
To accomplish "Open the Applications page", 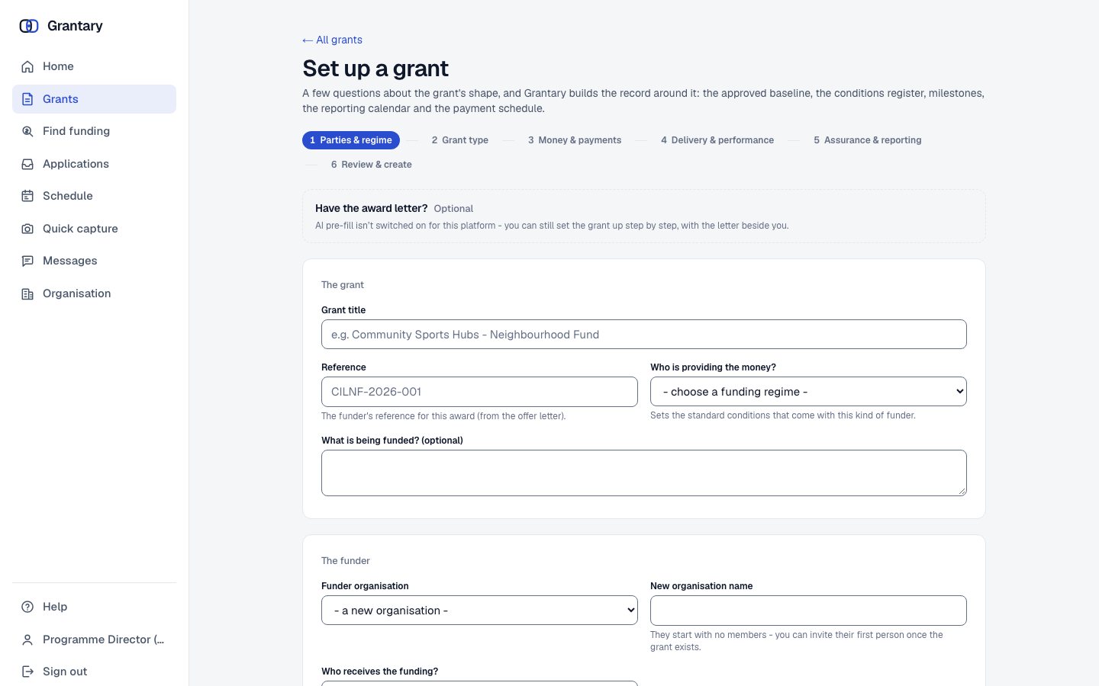I will coord(95,164).
